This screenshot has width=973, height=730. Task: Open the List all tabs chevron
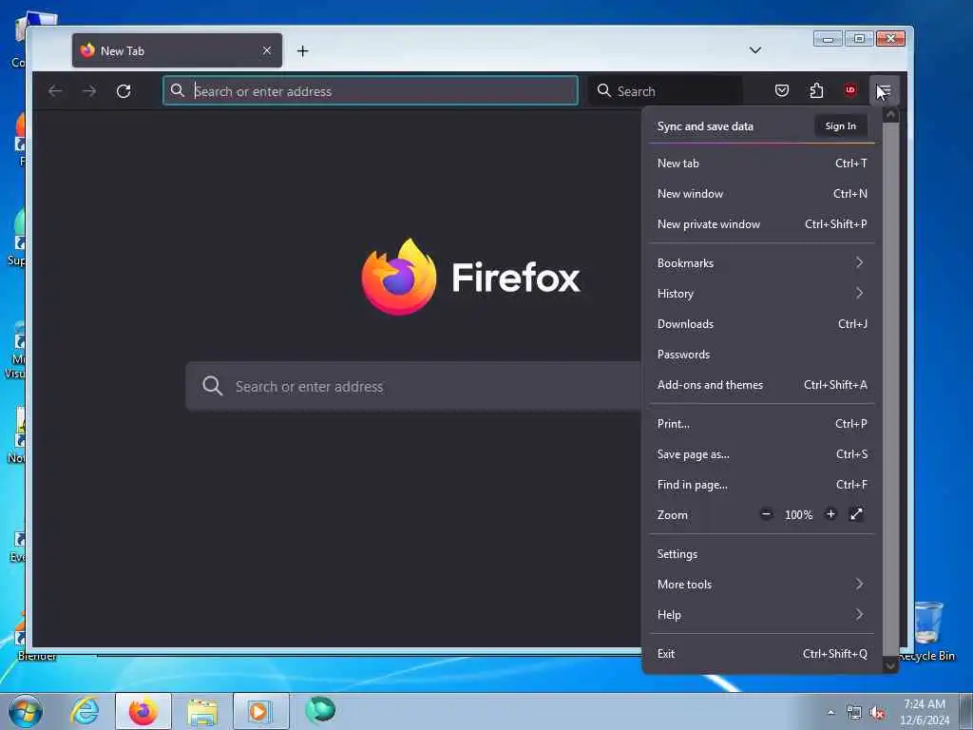click(x=755, y=50)
